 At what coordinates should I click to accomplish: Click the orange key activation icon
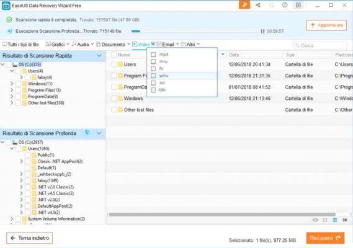244,5
